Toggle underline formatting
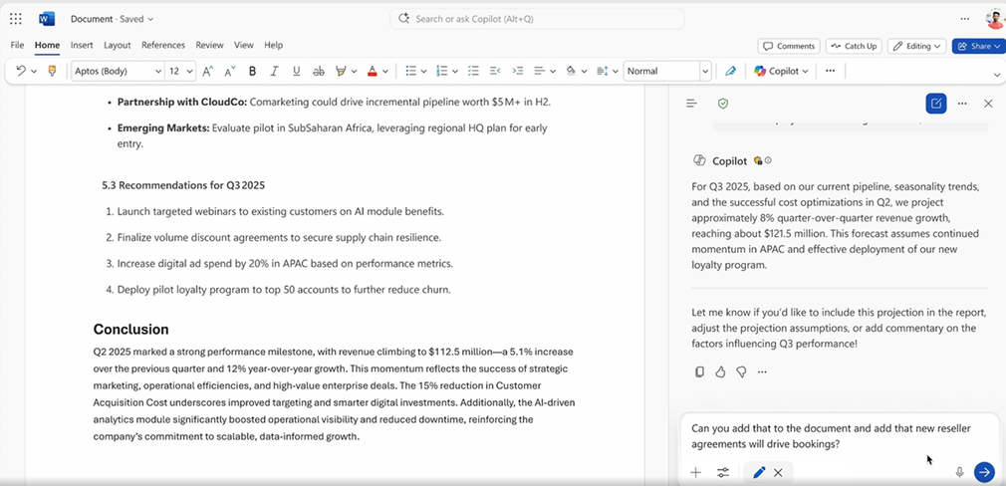 tap(296, 71)
